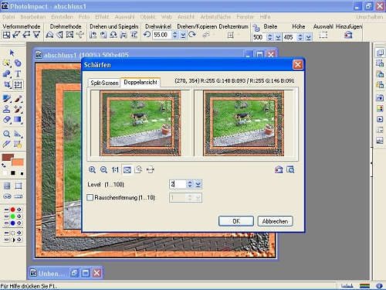Select the Eraser tool
386x290 pixels.
click(7, 120)
